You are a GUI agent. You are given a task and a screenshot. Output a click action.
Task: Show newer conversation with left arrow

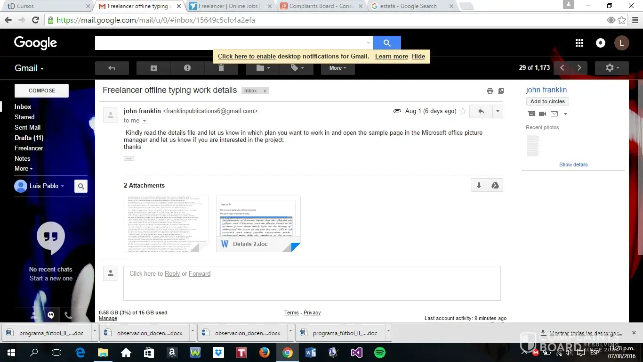[562, 68]
